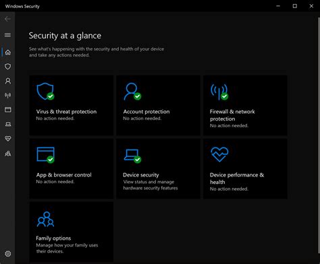Open Firewall & network antenna icon in sidebar
The image size is (320, 264).
tap(8, 96)
